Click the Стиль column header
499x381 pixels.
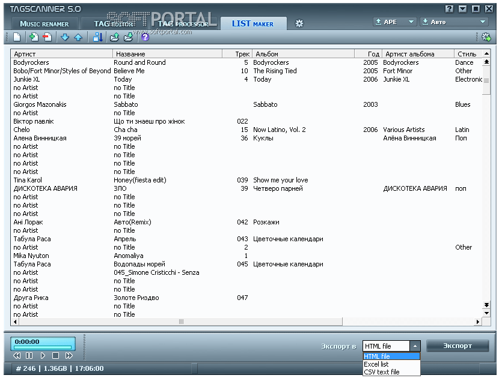click(x=468, y=54)
